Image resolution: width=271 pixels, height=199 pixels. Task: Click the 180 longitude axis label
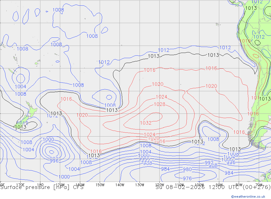click(x=40, y=185)
